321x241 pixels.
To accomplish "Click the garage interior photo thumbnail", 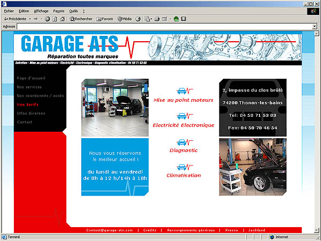I will (x=115, y=108).
